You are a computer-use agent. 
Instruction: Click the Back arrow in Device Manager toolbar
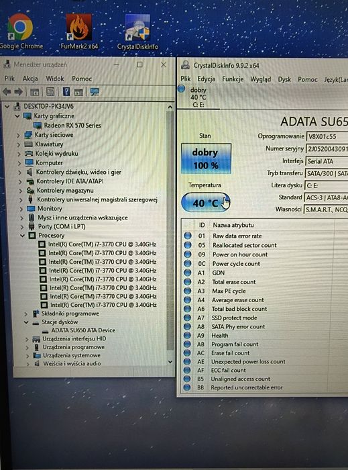pos(7,91)
